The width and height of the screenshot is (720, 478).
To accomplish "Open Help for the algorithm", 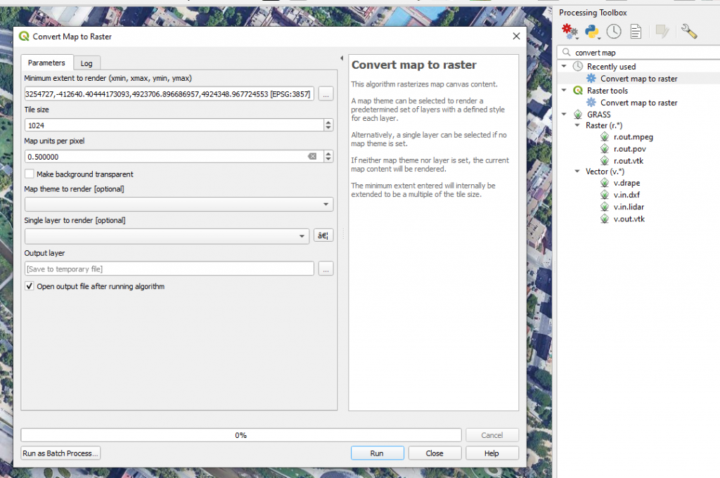I will (491, 453).
